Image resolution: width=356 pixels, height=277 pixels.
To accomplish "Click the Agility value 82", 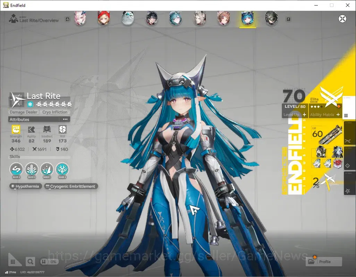I will point(31,141).
